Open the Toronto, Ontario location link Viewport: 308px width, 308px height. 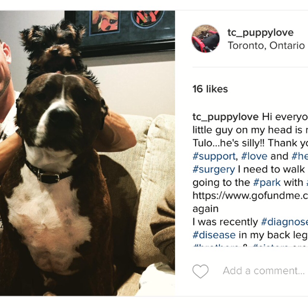266,46
